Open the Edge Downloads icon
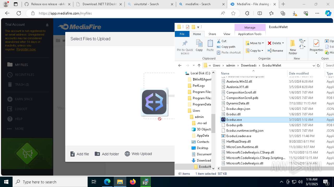 (x=294, y=13)
